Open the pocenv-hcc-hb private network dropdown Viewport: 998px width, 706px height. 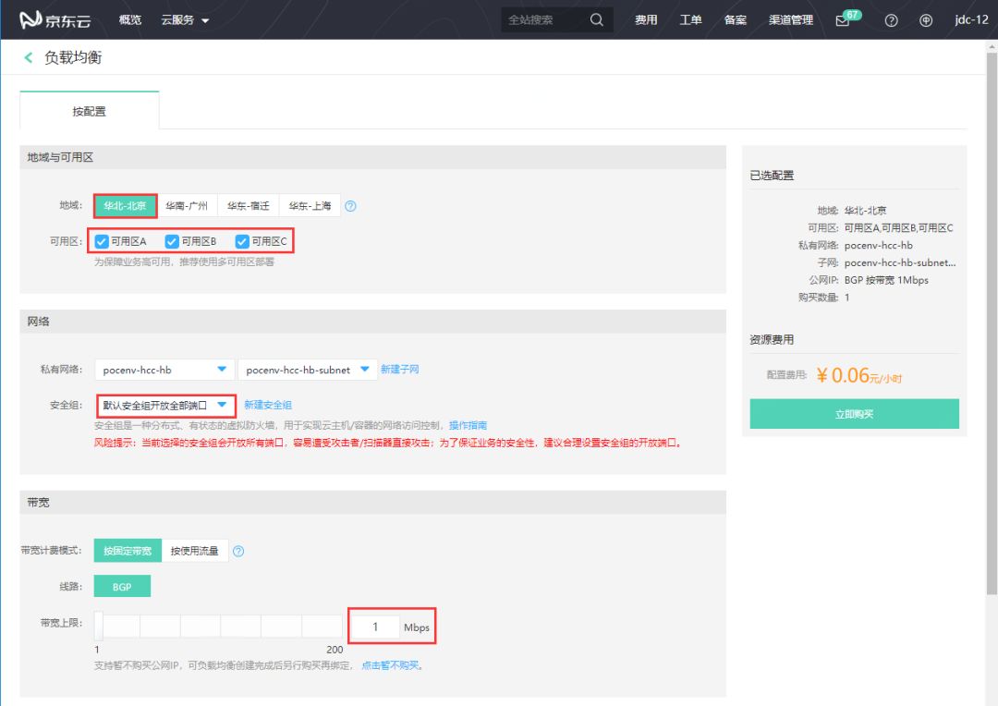[x=164, y=370]
